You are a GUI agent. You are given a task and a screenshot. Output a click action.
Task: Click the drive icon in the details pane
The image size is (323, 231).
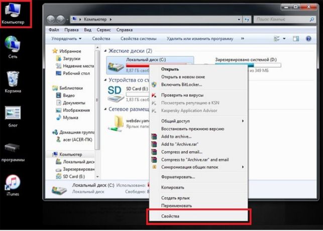[59, 190]
